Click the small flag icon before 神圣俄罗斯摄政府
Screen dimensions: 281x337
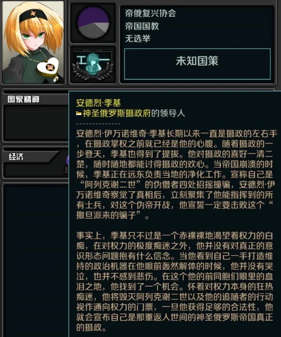click(79, 113)
